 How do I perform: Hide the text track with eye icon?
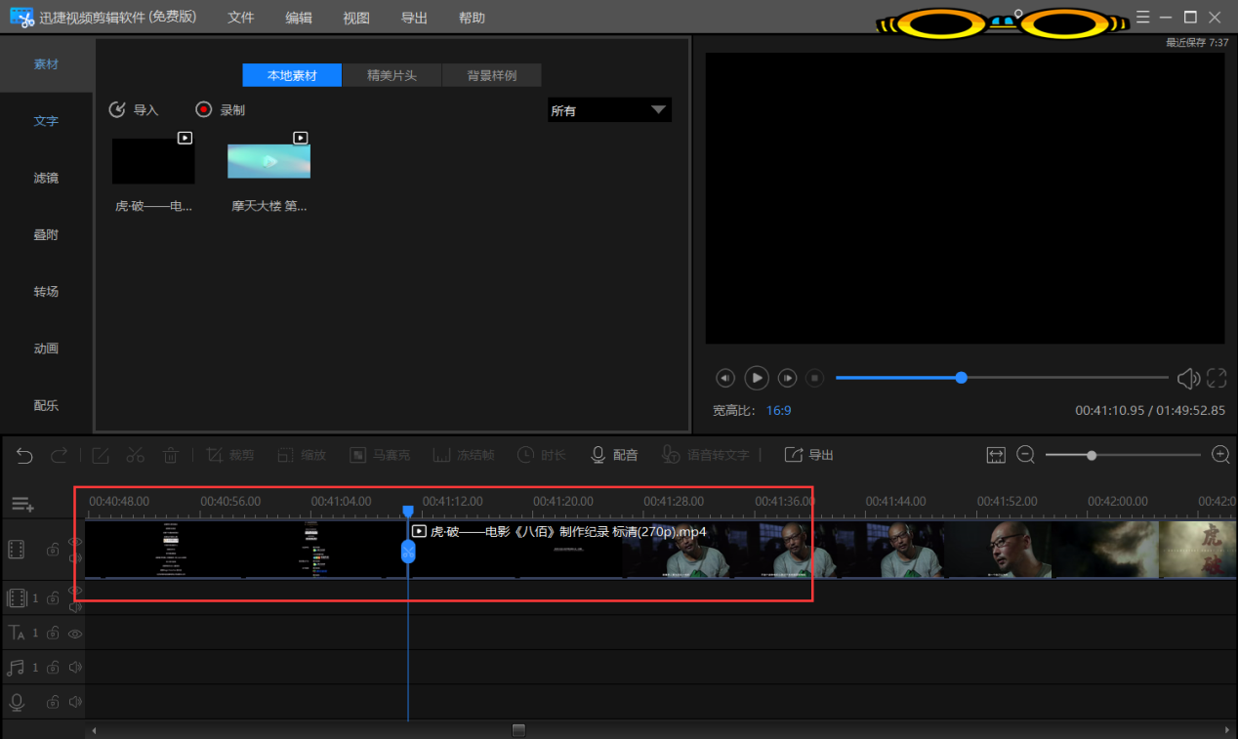[x=75, y=634]
